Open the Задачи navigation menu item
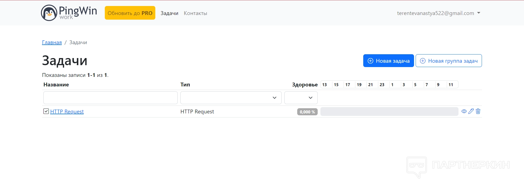 (169, 13)
